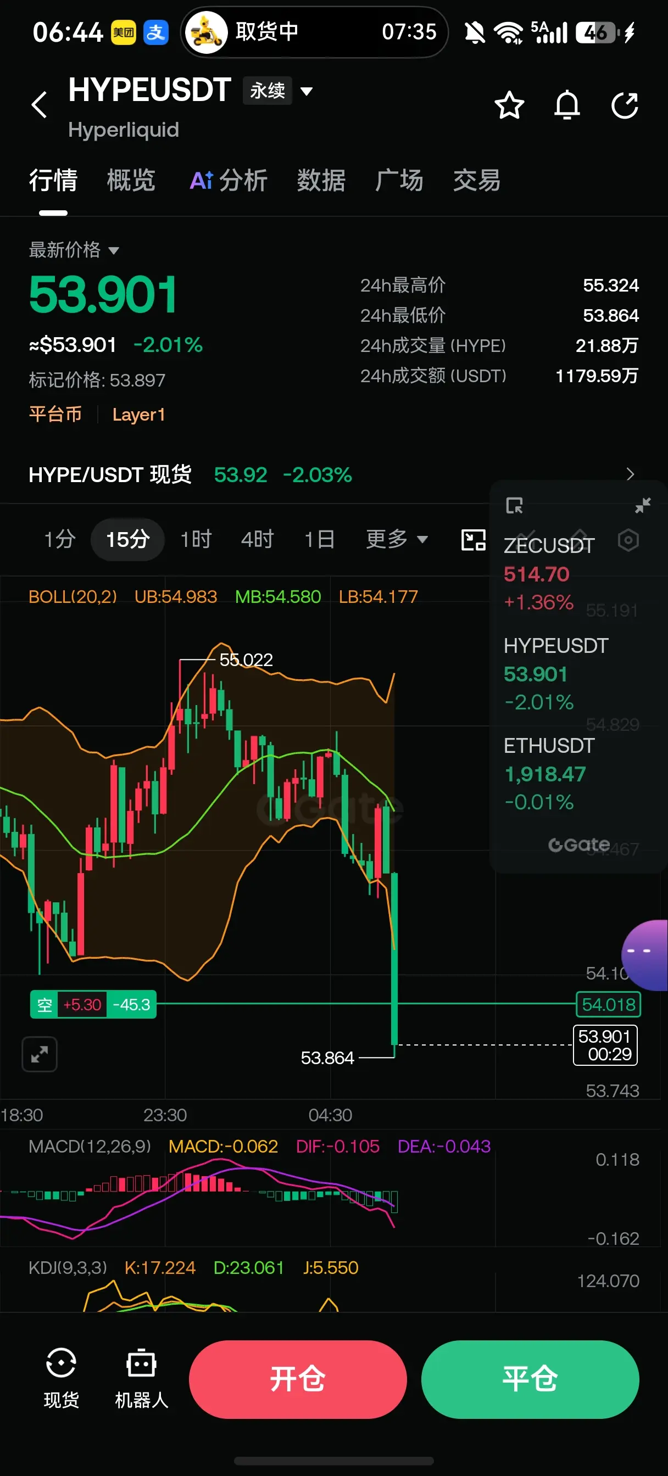Open the contract type dropdown arrow beside 永续

pos(307,91)
